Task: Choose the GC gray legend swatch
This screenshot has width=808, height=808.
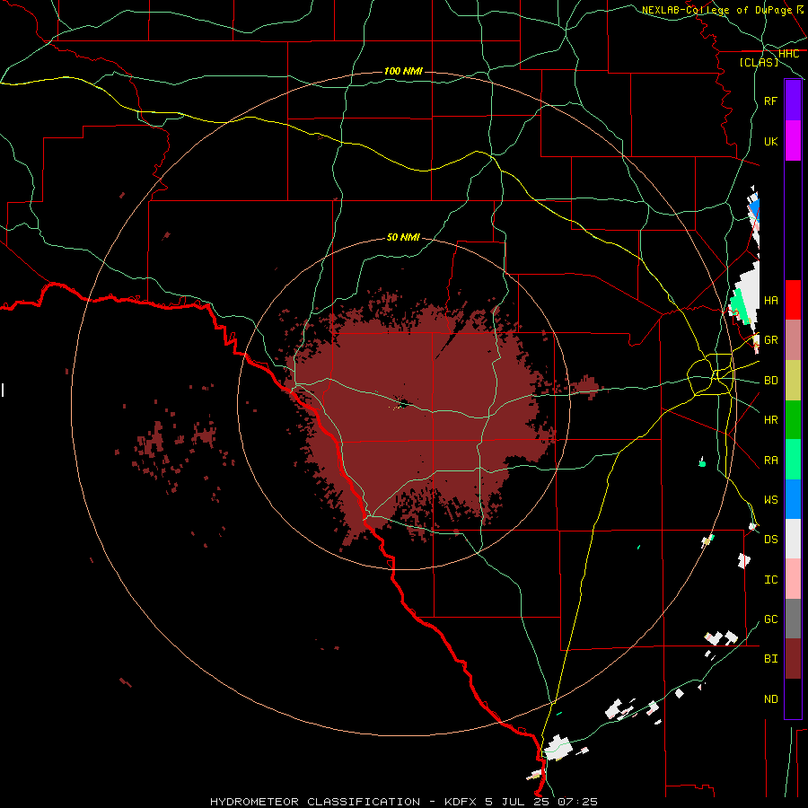Action: (793, 619)
